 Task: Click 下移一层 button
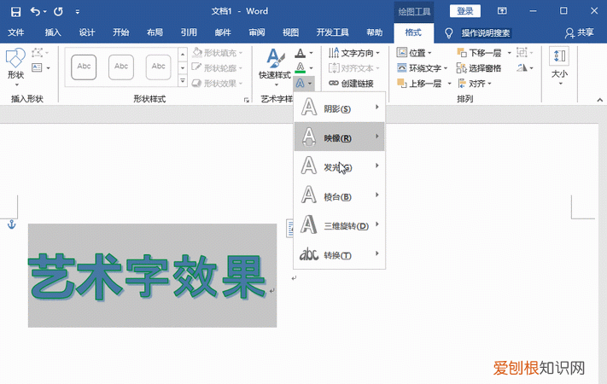(479, 53)
